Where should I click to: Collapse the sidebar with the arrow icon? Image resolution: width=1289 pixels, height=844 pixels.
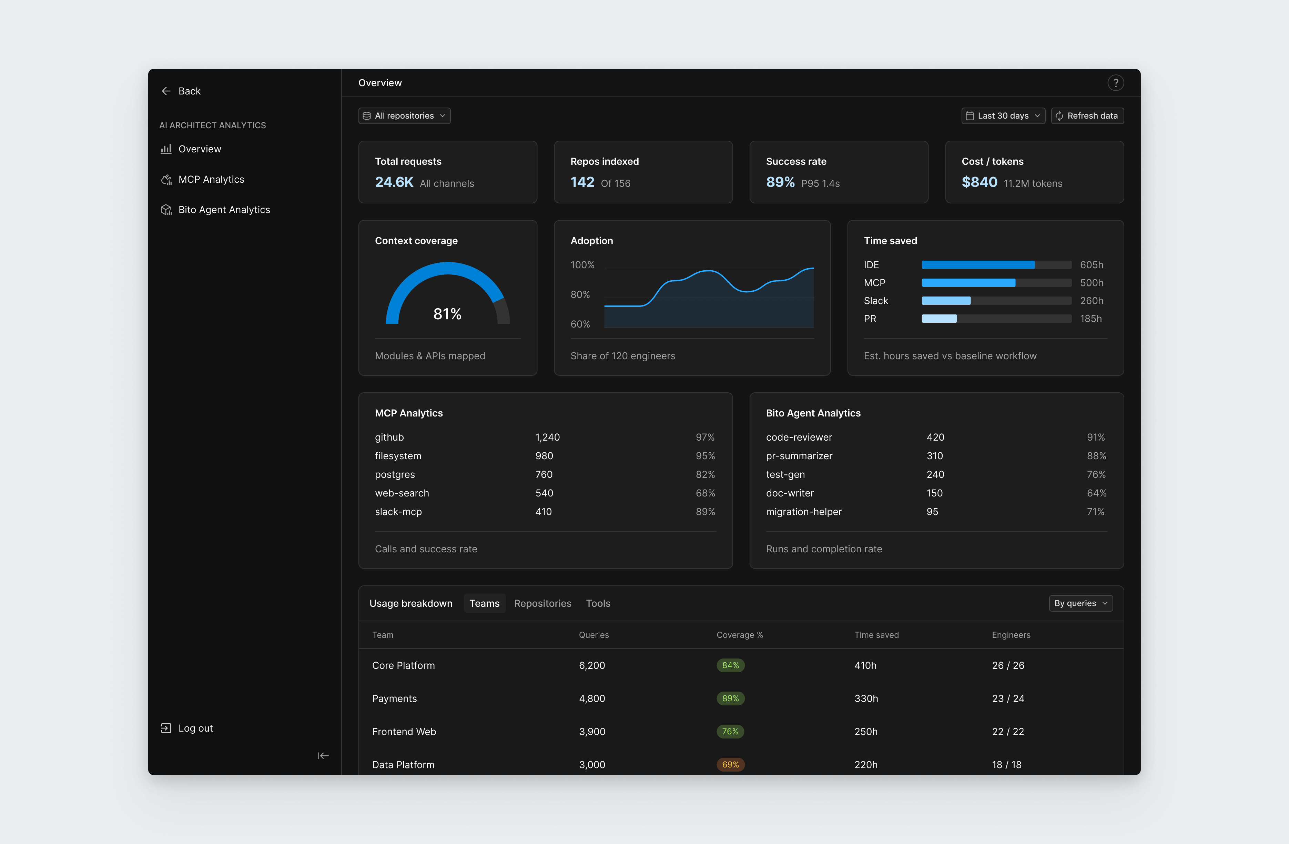point(323,756)
